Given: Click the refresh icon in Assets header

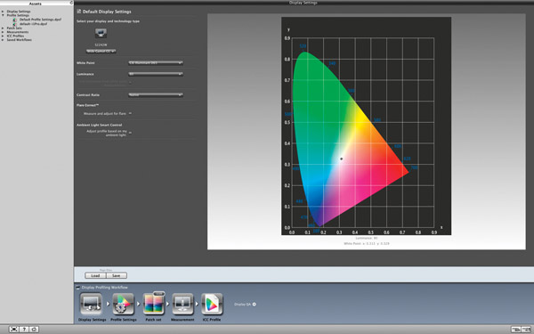Looking at the screenshot, I should point(71,3).
